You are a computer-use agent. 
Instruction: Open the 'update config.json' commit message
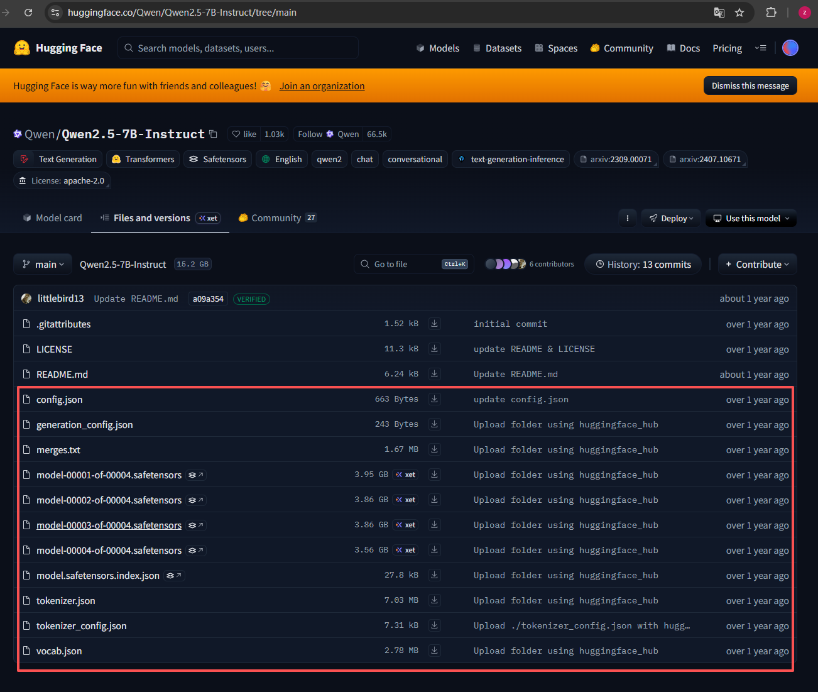pos(521,399)
